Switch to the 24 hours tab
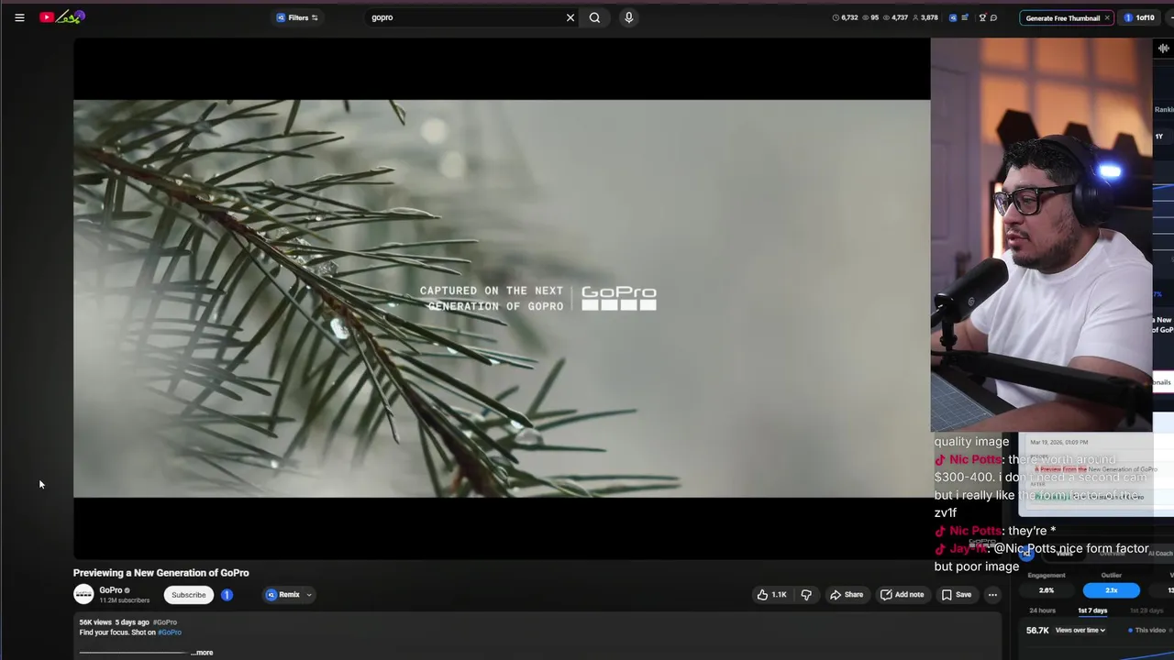The height and width of the screenshot is (660, 1174). pos(1042,610)
